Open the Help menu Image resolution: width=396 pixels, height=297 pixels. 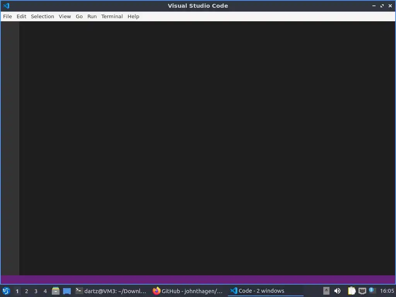click(x=133, y=16)
